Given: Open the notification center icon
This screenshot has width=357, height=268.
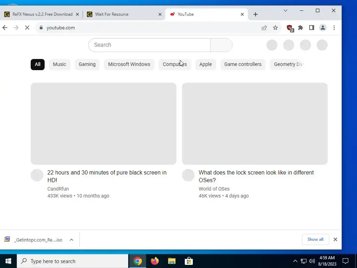Looking at the screenshot, I should 345,261.
